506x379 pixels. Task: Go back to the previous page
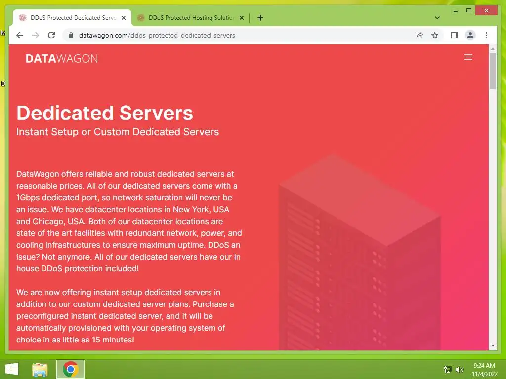click(x=20, y=35)
